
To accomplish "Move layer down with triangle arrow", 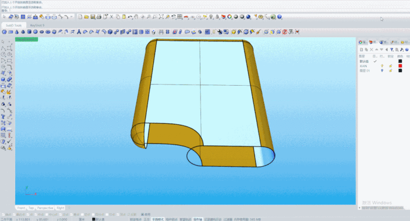I will (x=381, y=50).
